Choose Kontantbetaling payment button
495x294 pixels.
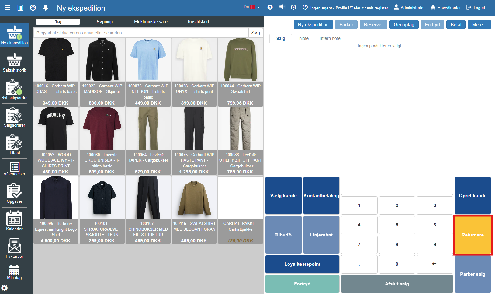[x=321, y=196]
